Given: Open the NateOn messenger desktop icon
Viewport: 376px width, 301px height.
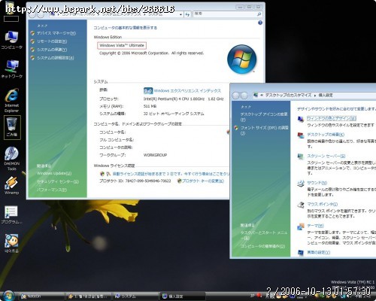Looking at the screenshot, I should tap(11, 243).
